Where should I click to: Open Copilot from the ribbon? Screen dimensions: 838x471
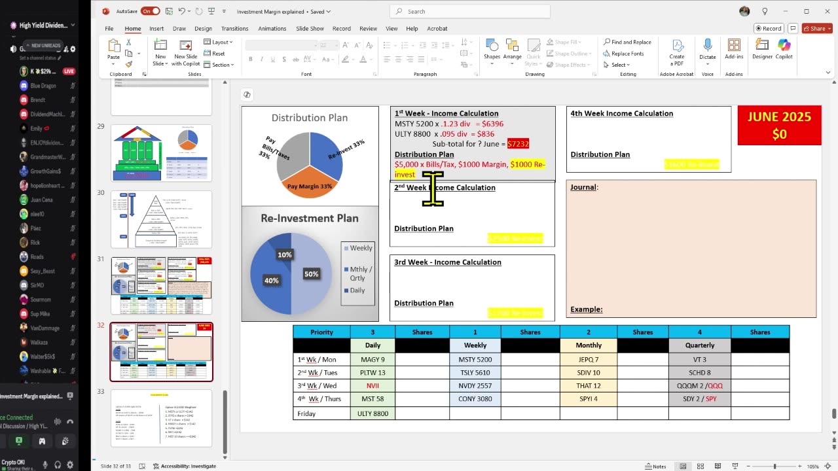(x=784, y=50)
